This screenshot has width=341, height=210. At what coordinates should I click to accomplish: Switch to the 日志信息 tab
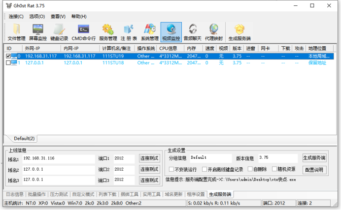[x=15, y=194]
